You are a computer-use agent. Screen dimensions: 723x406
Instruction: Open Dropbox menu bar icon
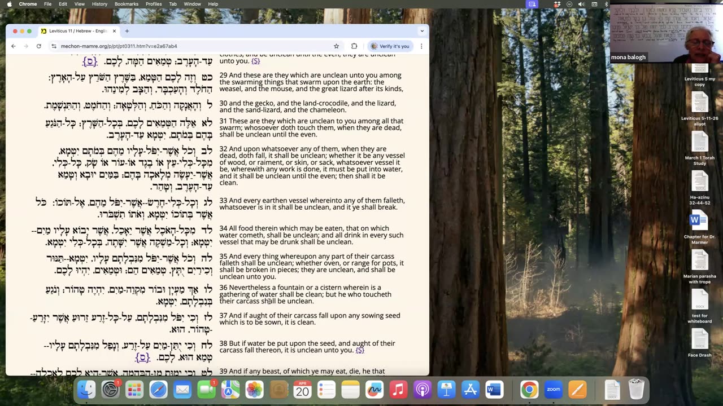click(558, 4)
